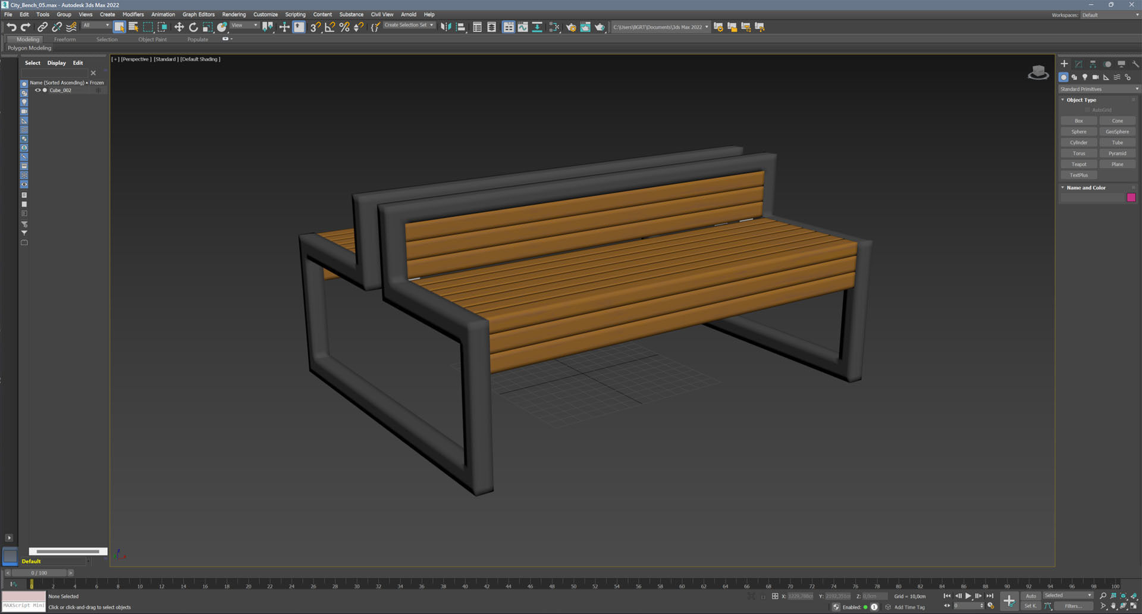Activate Select Object tool
This screenshot has height=614, width=1142.
119,27
